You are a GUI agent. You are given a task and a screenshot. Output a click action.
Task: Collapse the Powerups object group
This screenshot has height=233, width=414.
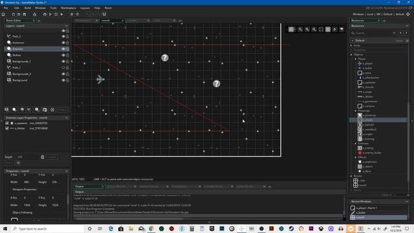click(x=356, y=111)
